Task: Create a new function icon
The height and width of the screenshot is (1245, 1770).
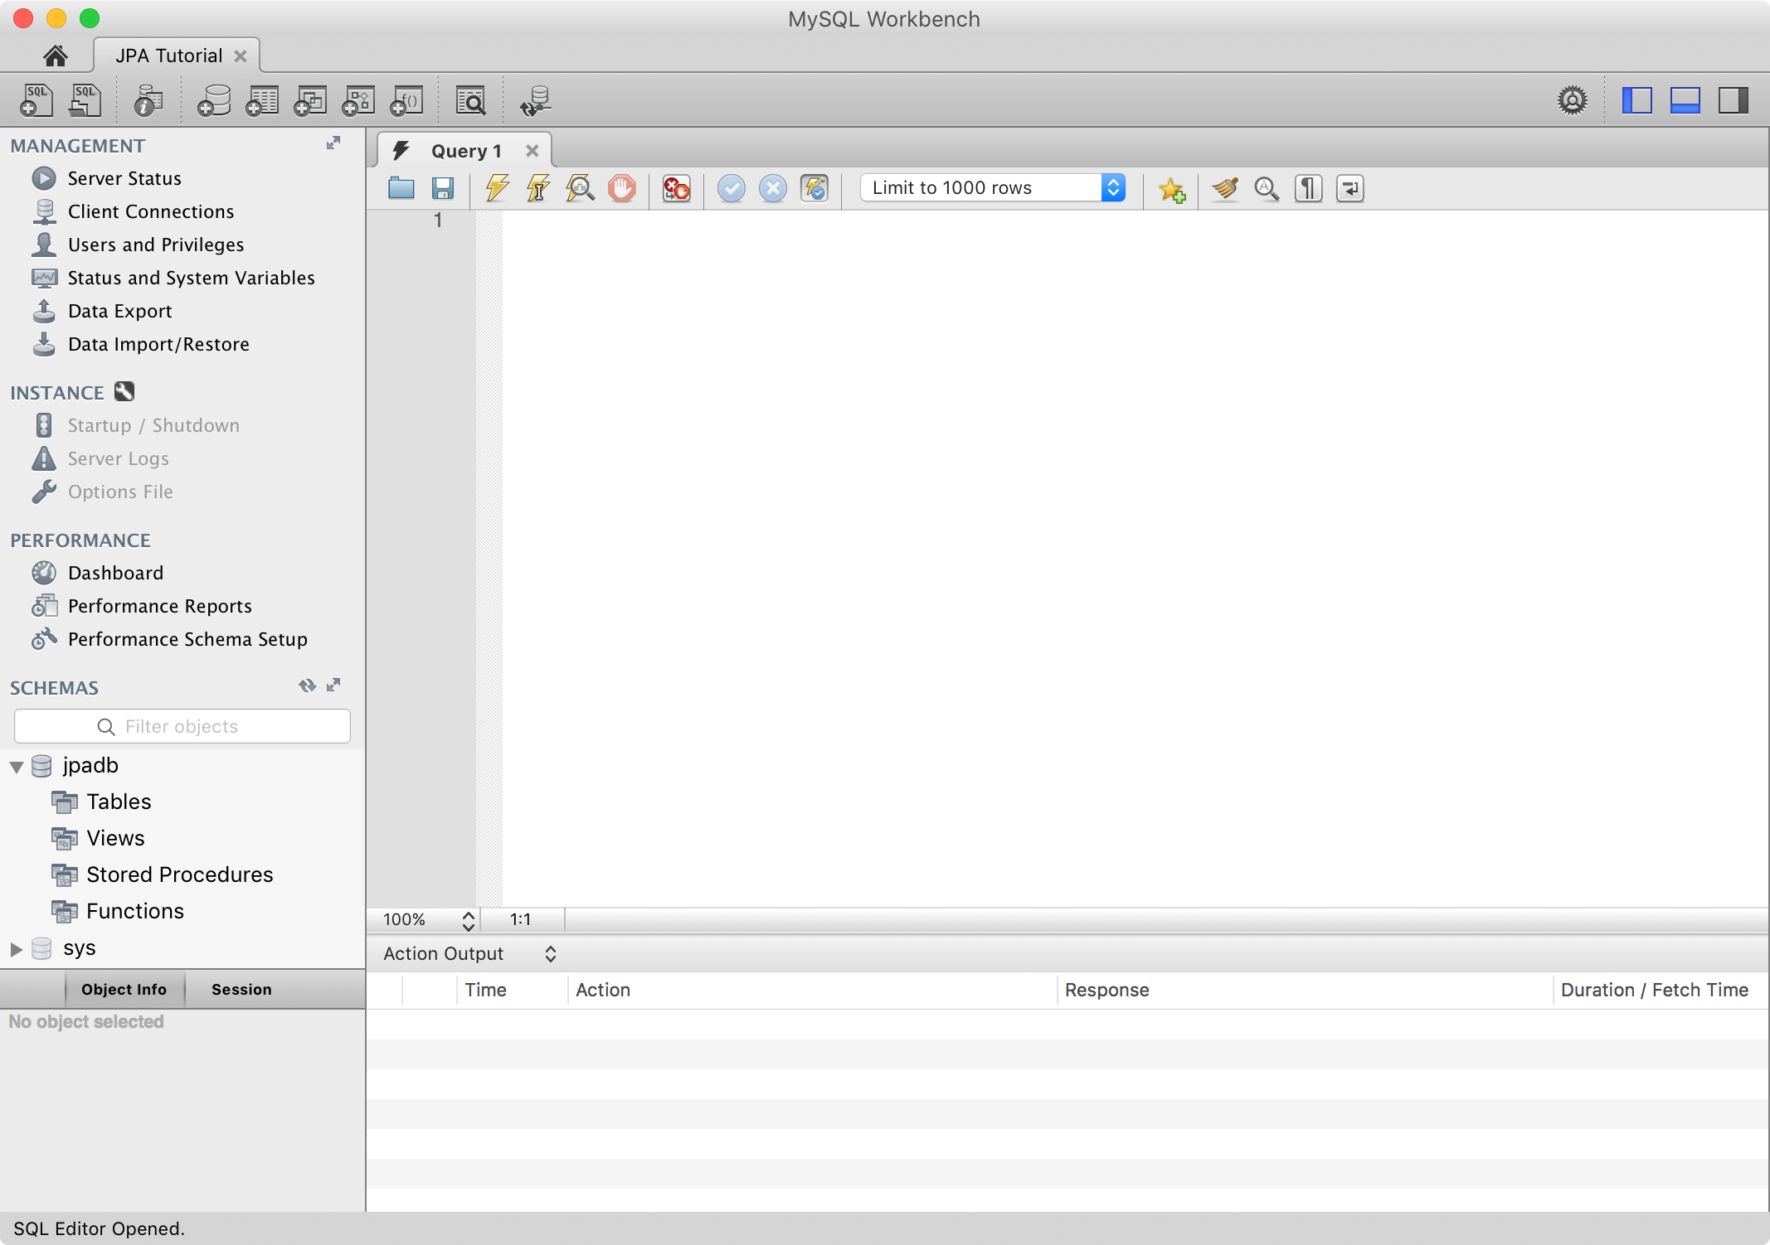Action: (406, 100)
